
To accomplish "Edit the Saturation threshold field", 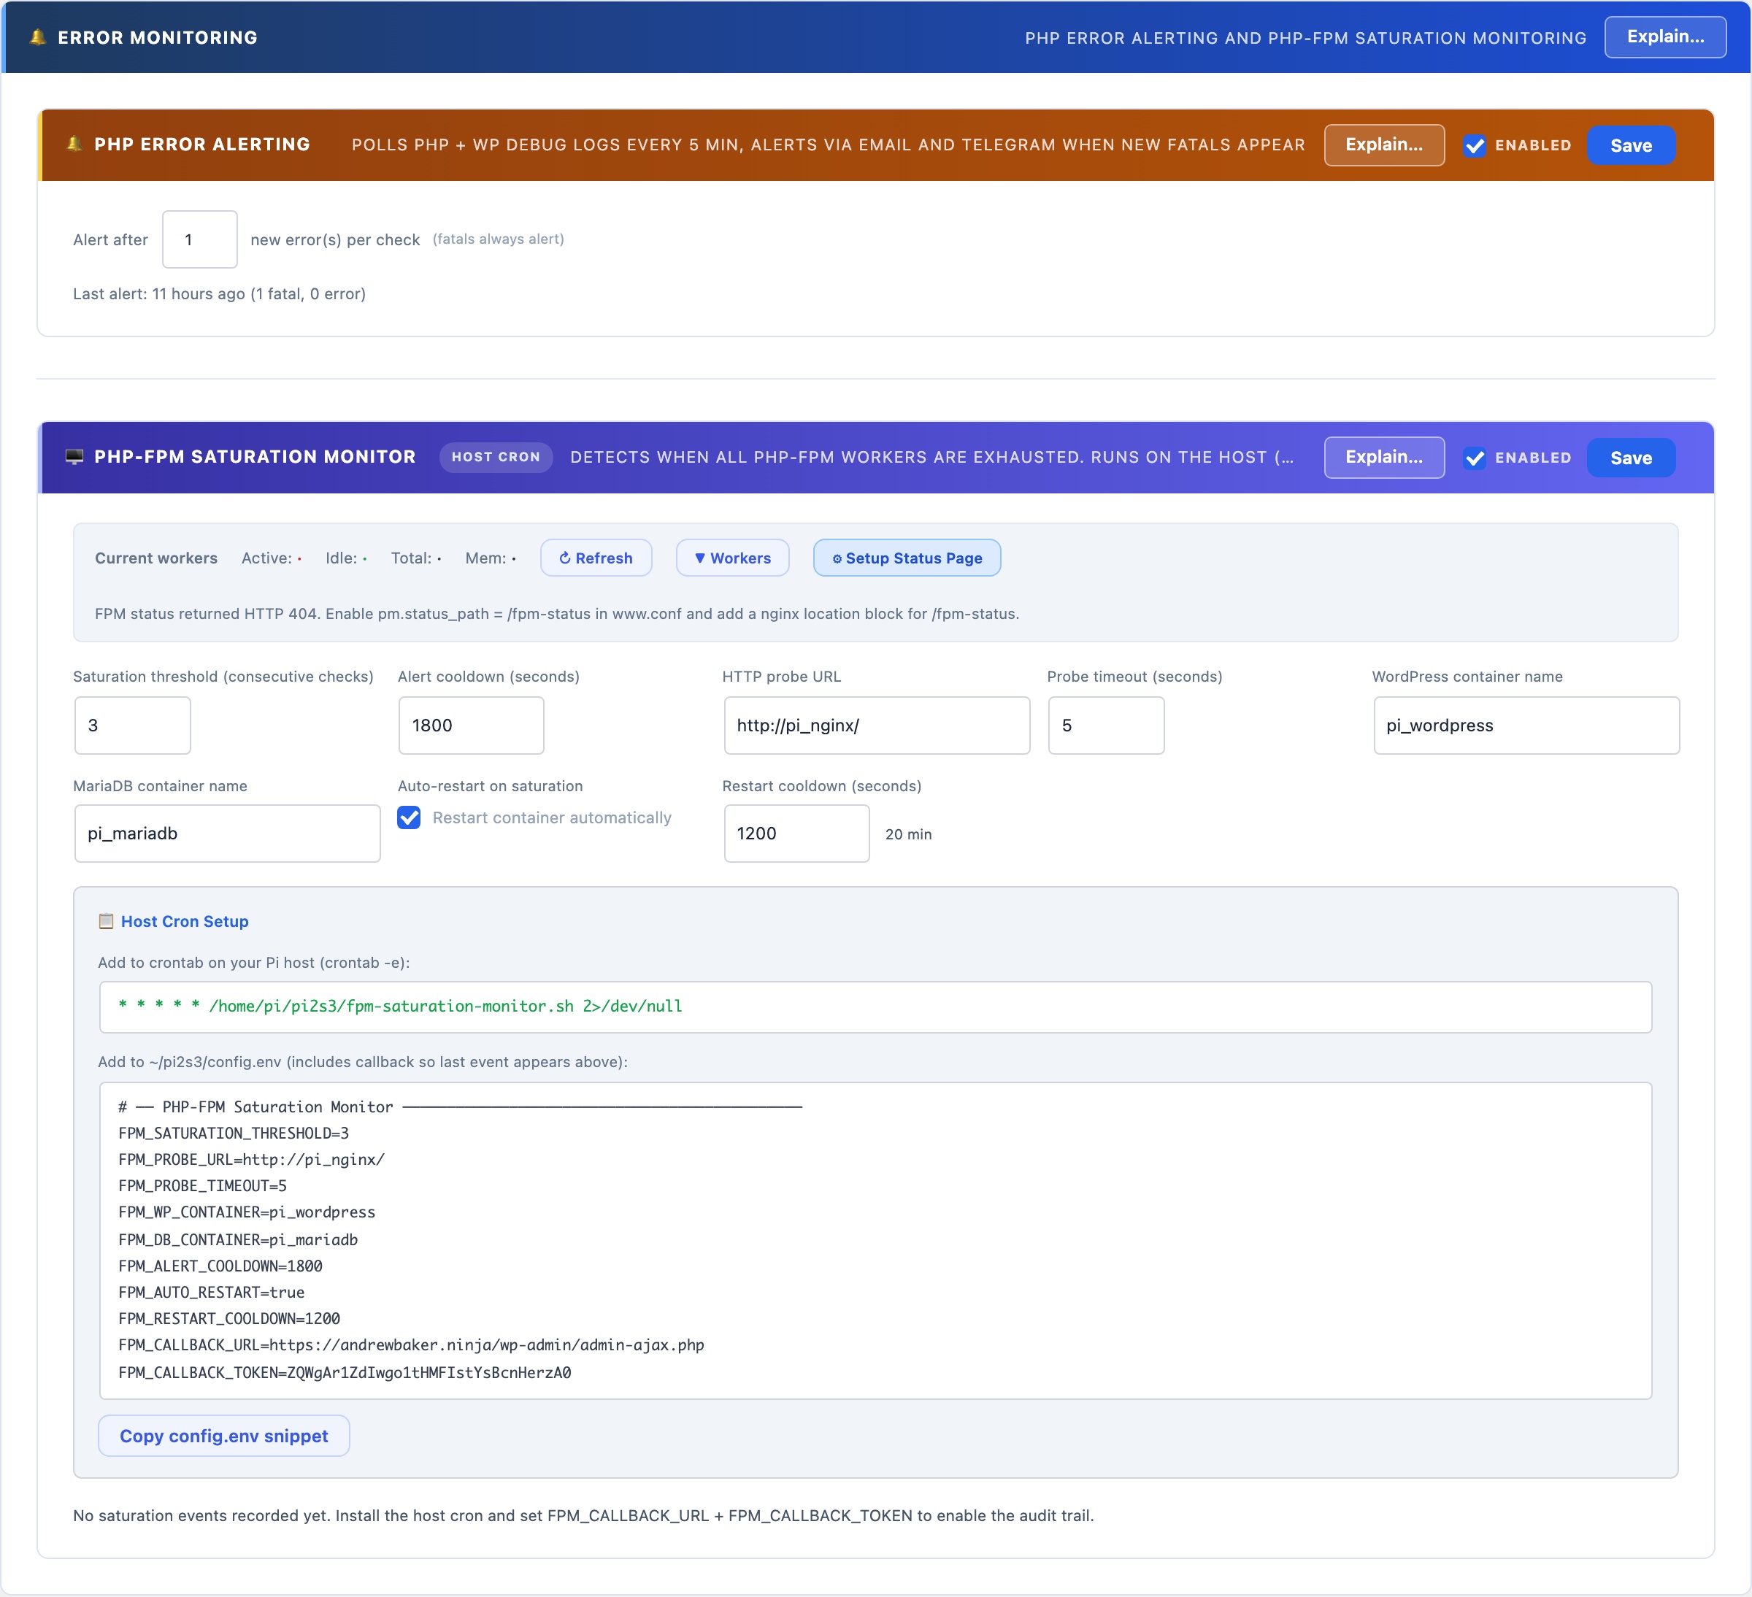I will [132, 725].
